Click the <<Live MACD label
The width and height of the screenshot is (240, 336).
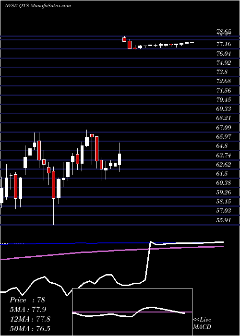click(202, 324)
